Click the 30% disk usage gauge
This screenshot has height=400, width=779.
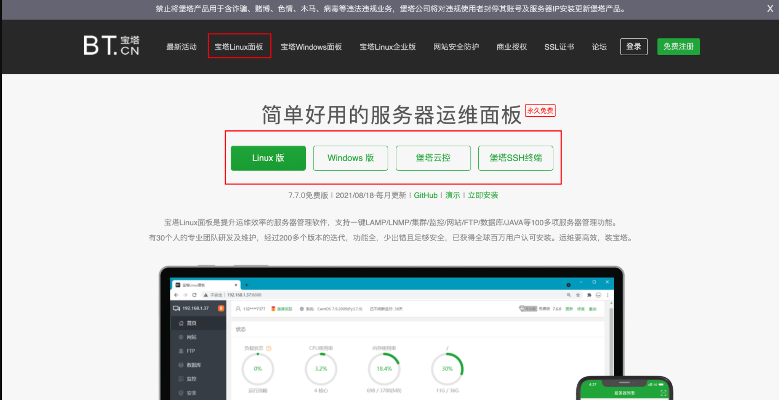[447, 369]
